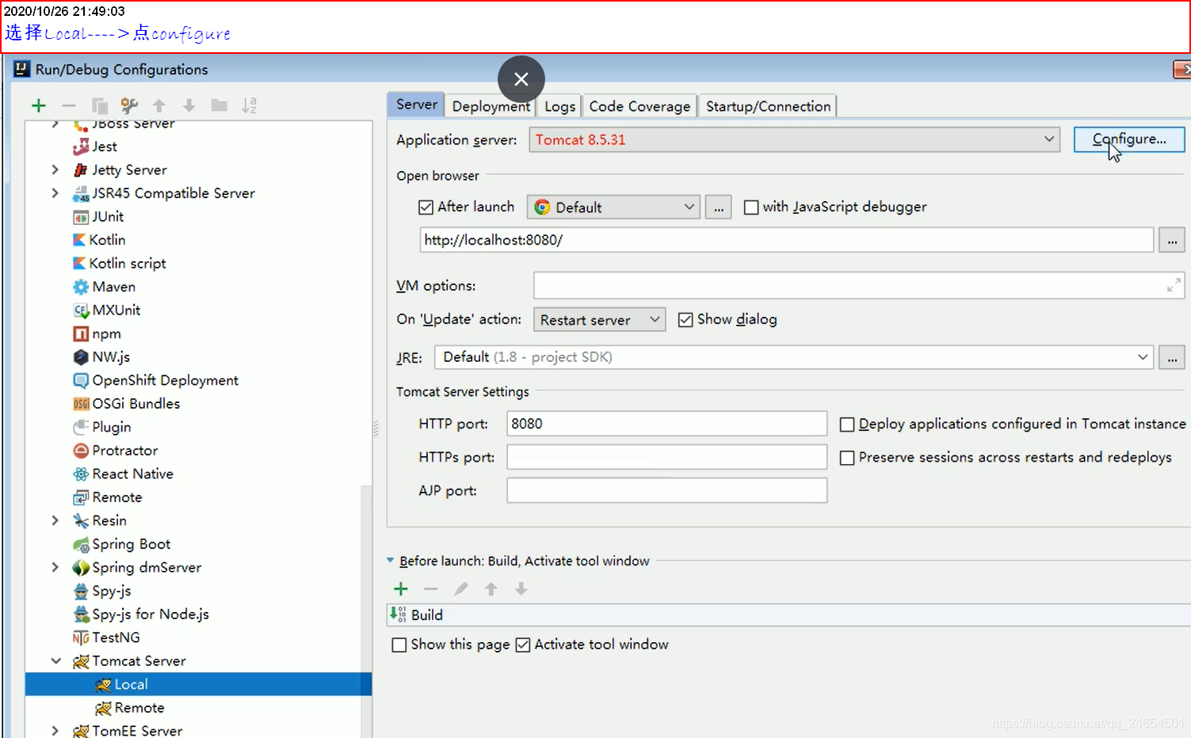Uncheck After launch checkbox

point(426,207)
